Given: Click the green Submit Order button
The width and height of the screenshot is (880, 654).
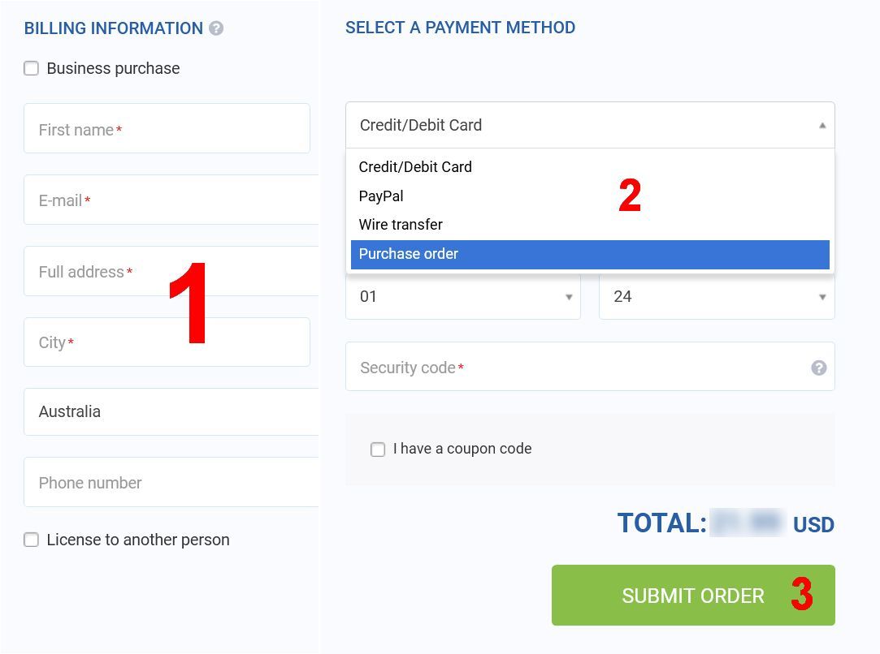Looking at the screenshot, I should (693, 595).
